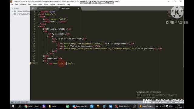Open the View menu

point(35,5)
